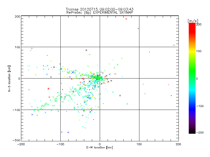Click the yellow band of the colorbar
This screenshot has height=157, width=210.
192,51
